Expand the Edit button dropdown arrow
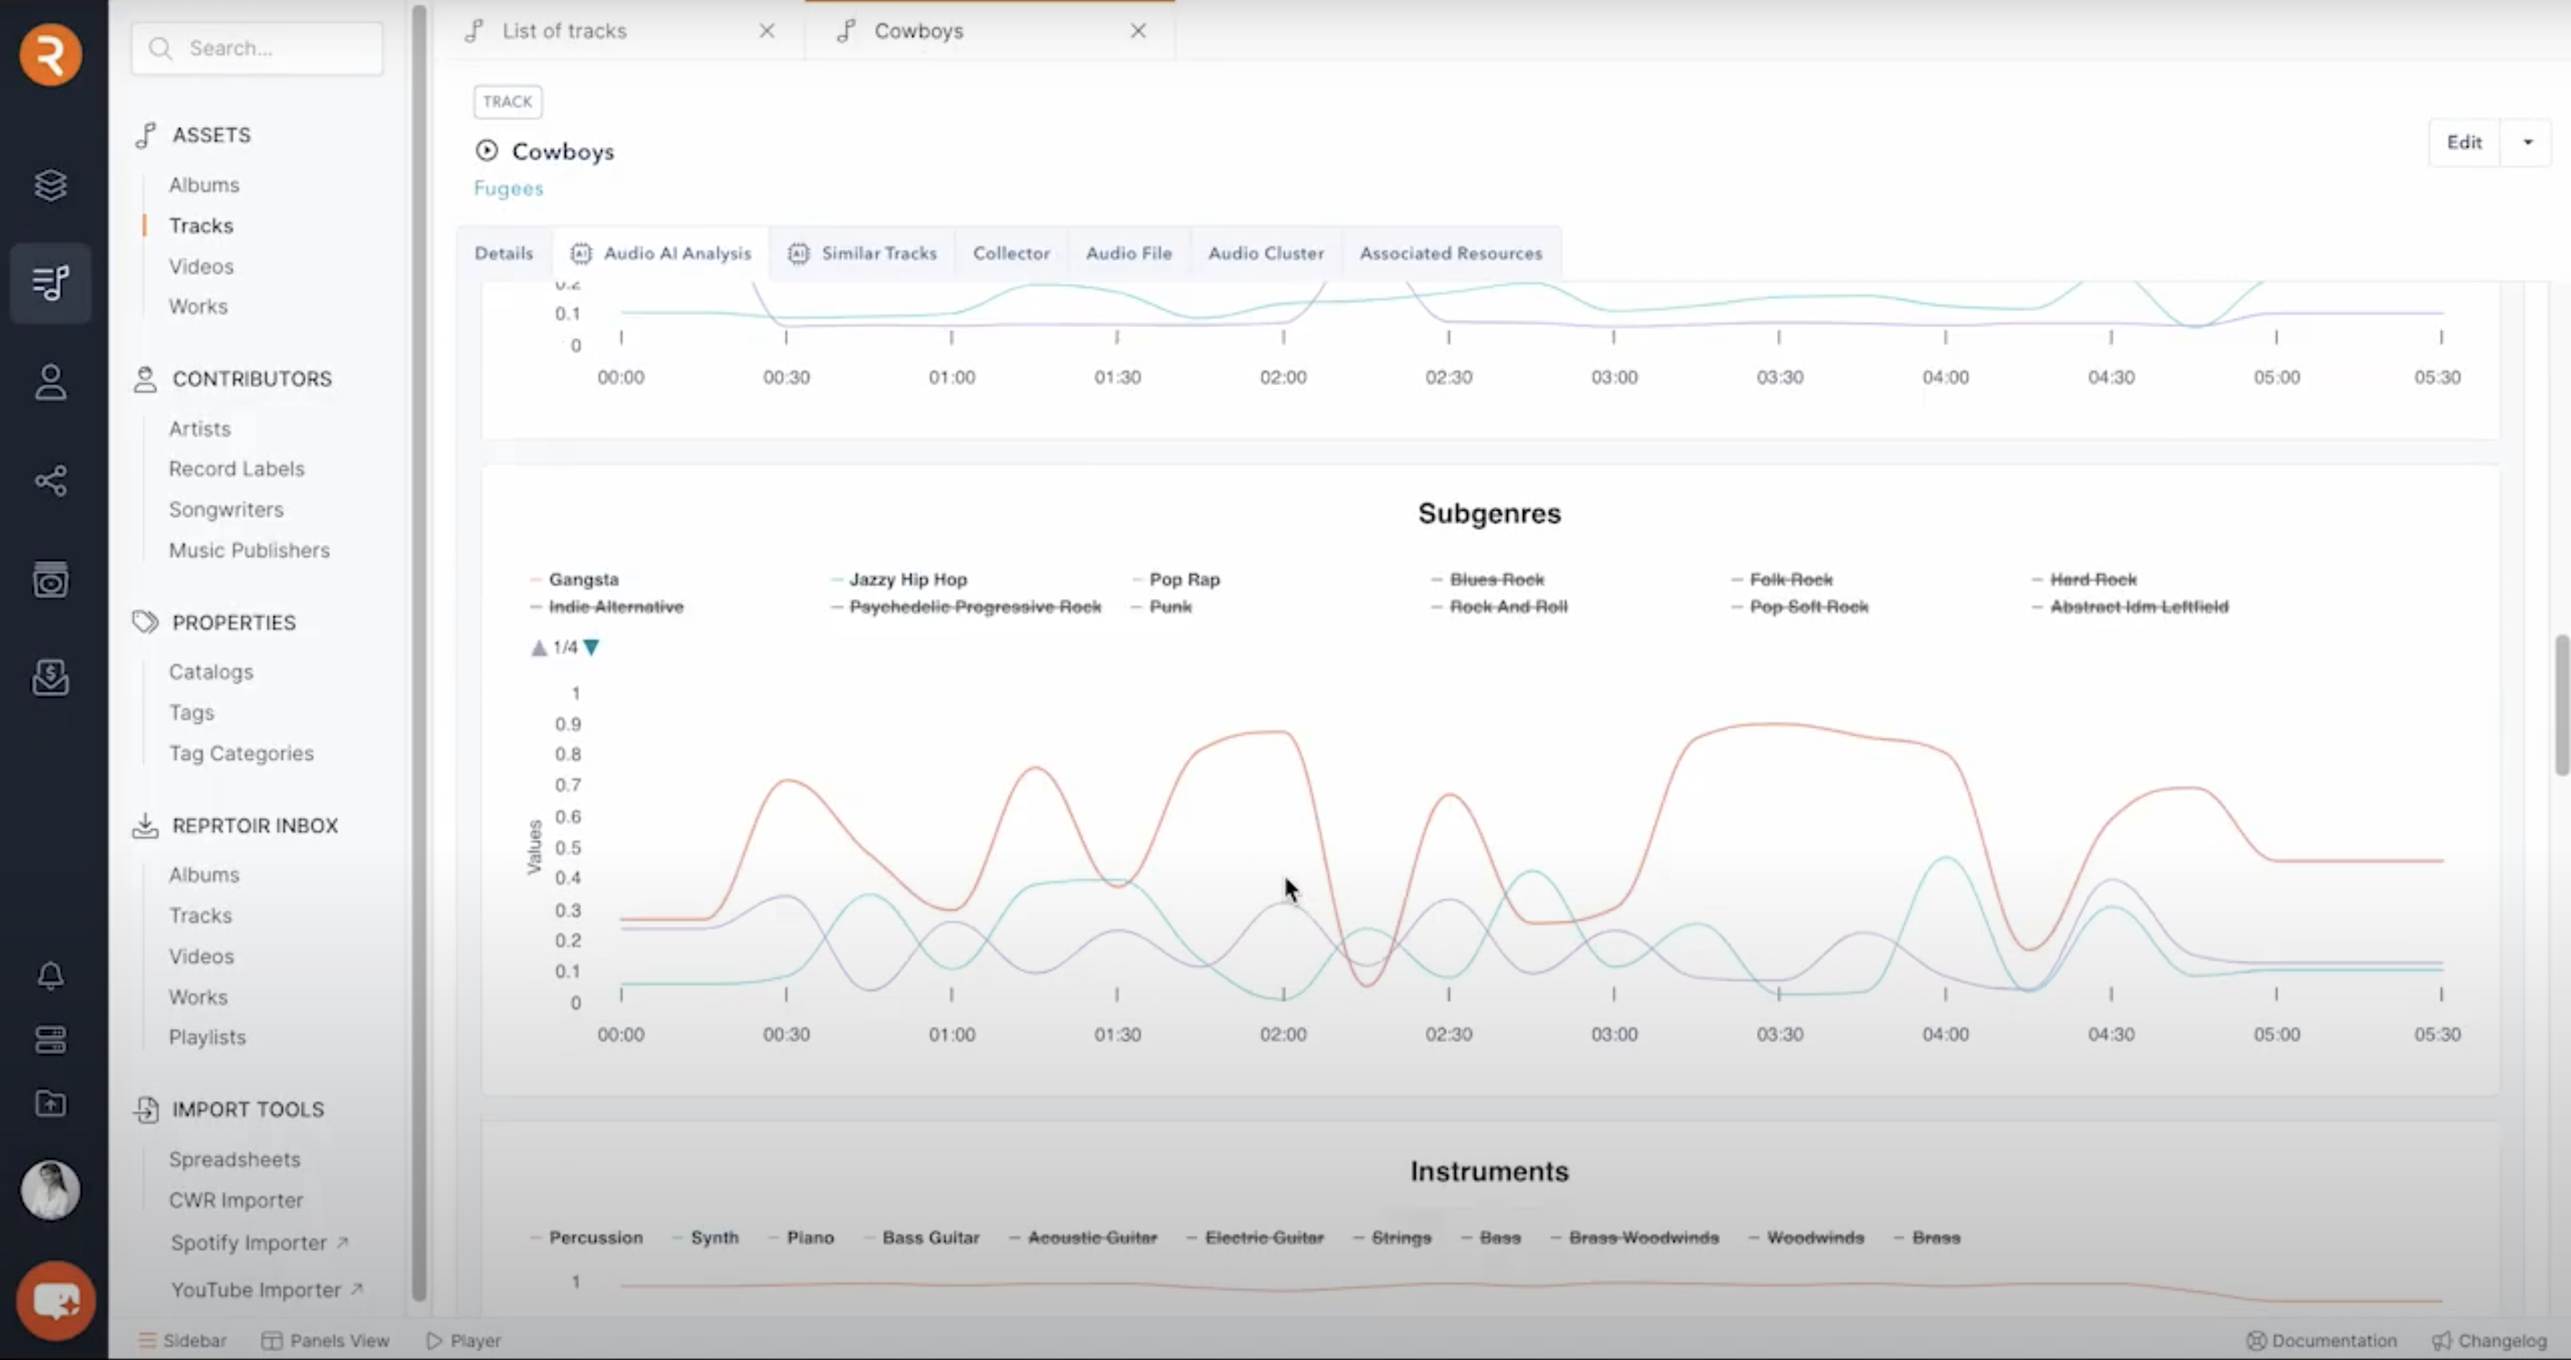Image resolution: width=2571 pixels, height=1360 pixels. [2527, 142]
